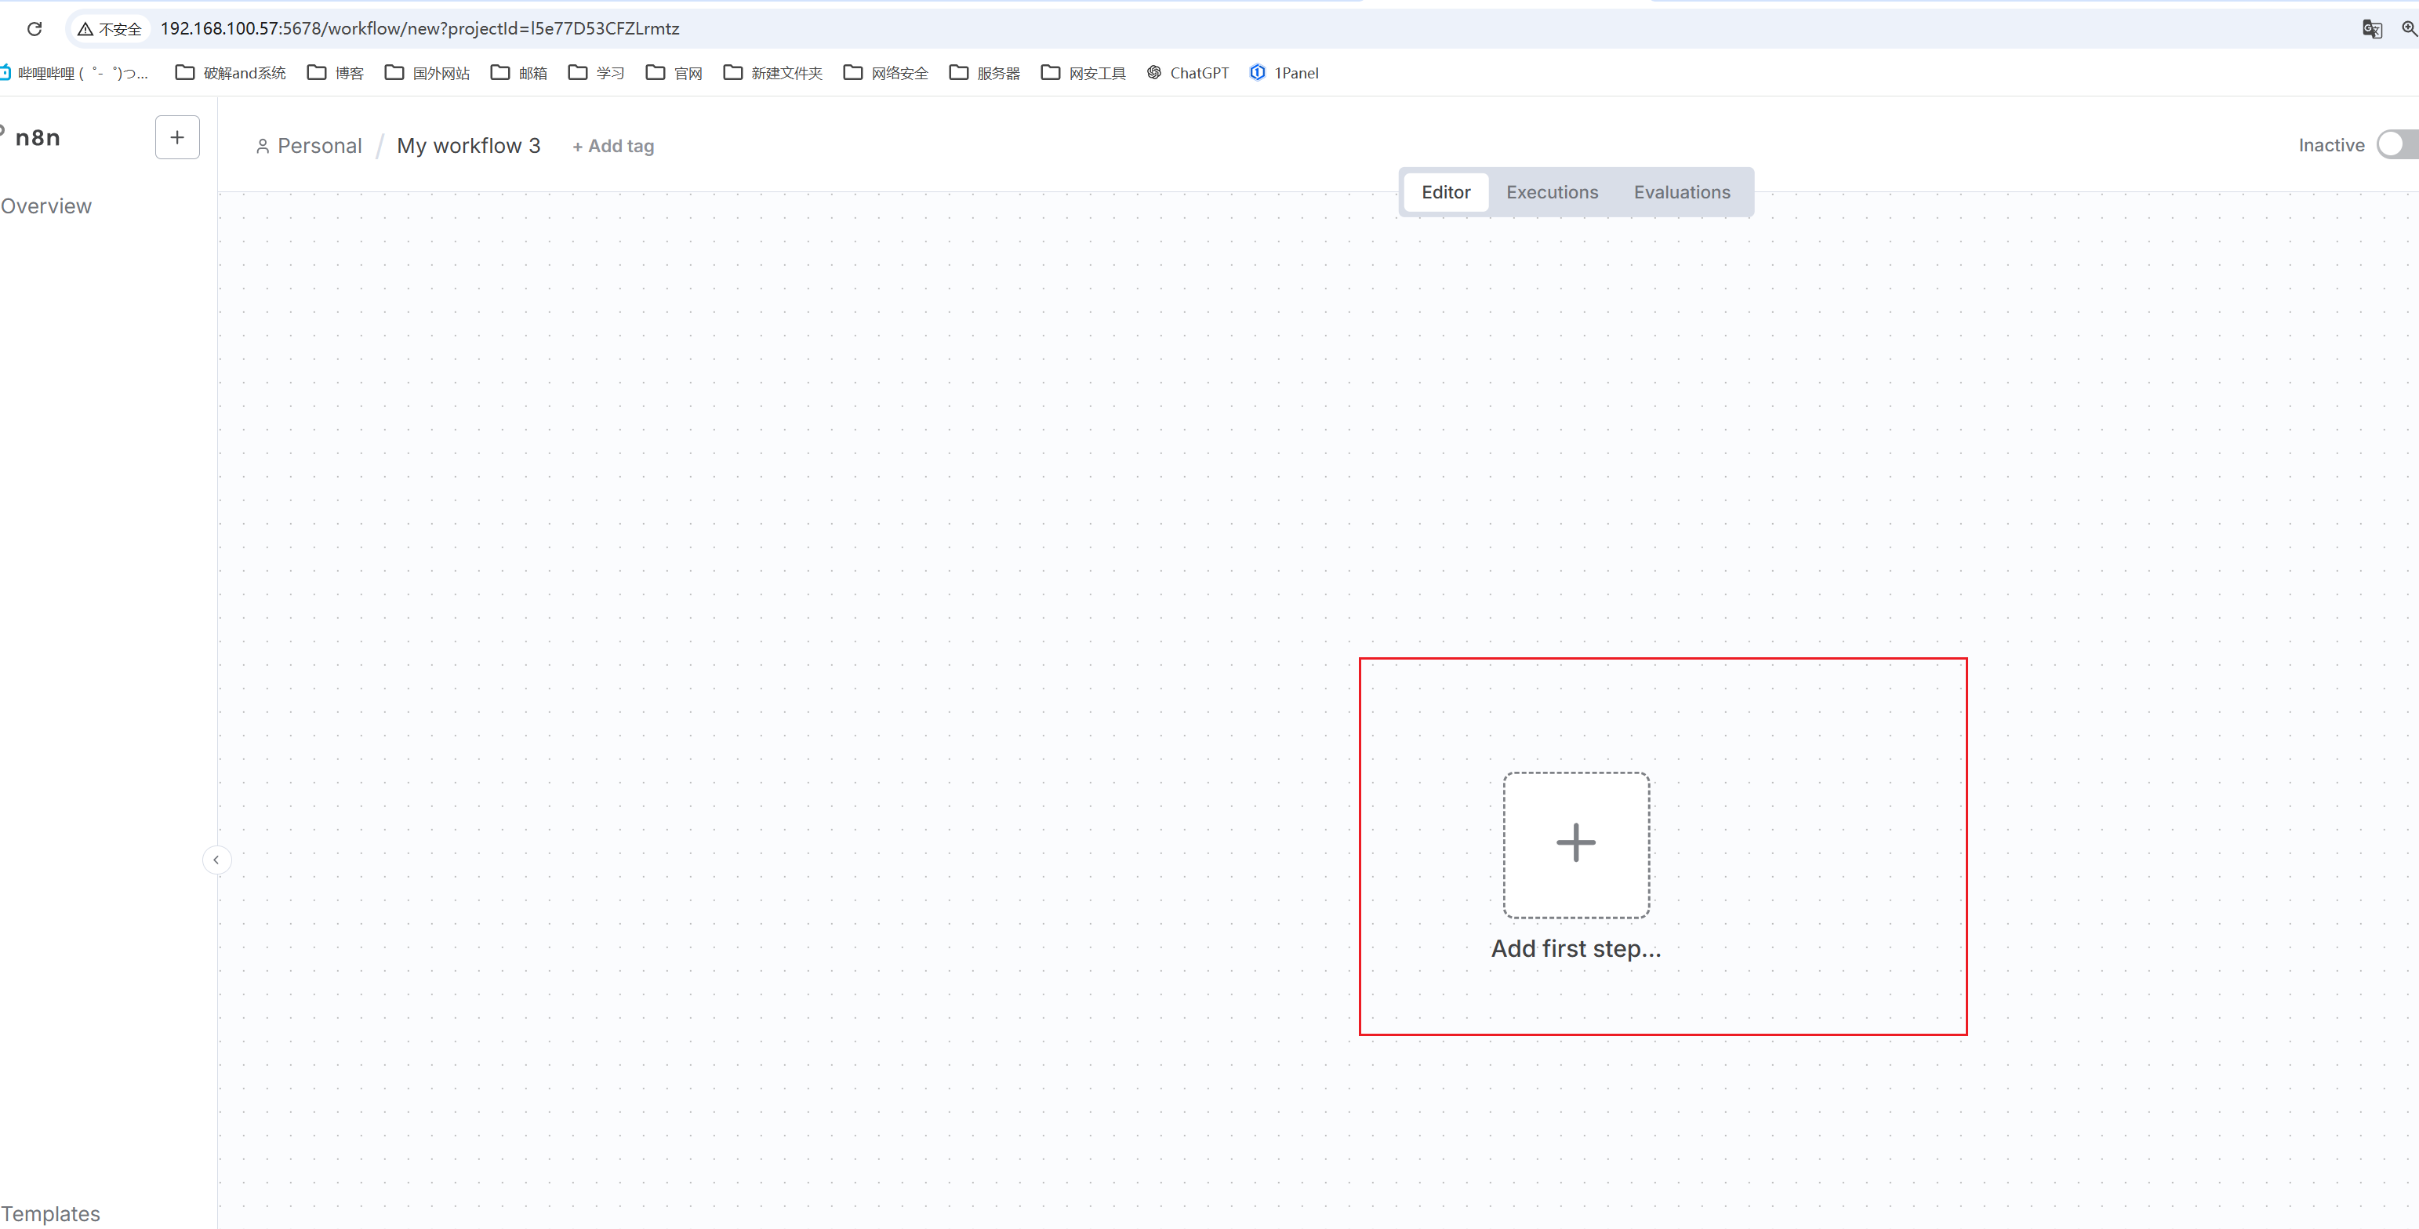Switch to the Executions tab
Screen dimensions: 2419x1229
pos(1551,193)
